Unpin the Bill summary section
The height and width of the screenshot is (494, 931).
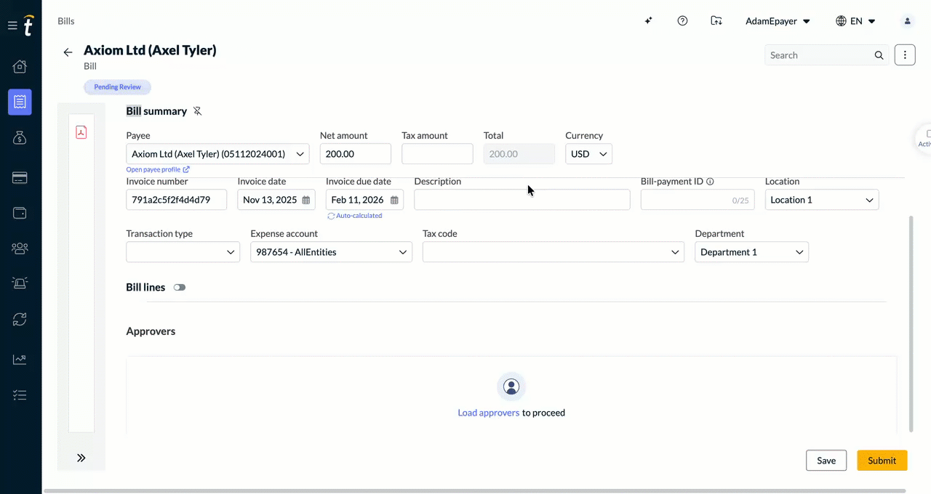click(x=197, y=111)
